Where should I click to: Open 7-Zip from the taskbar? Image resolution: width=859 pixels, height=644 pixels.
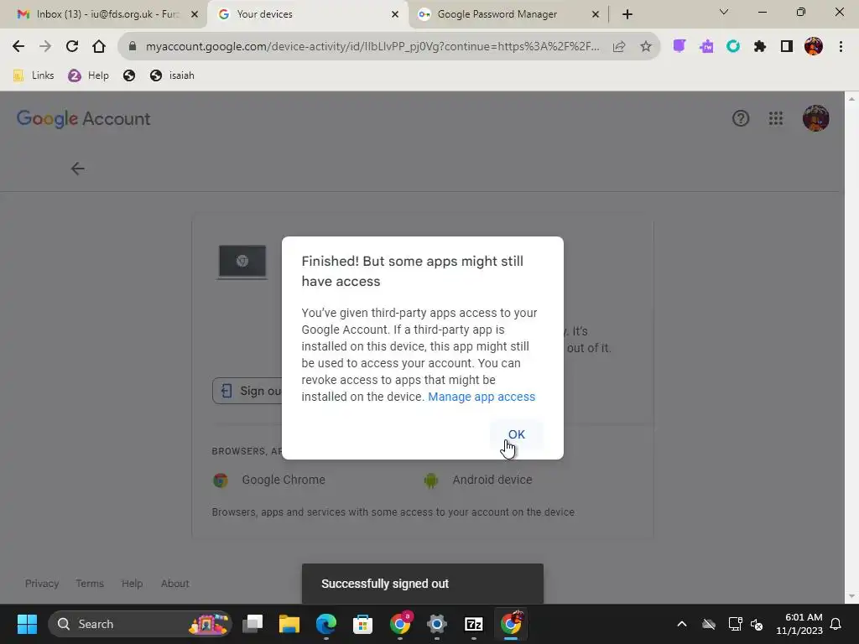[473, 624]
